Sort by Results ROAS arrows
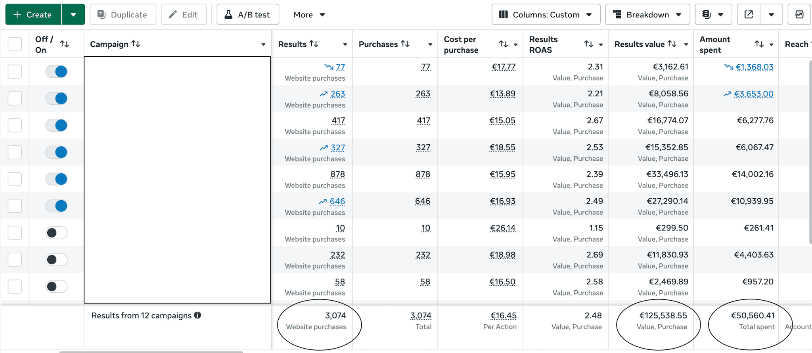812x353 pixels. coord(589,44)
